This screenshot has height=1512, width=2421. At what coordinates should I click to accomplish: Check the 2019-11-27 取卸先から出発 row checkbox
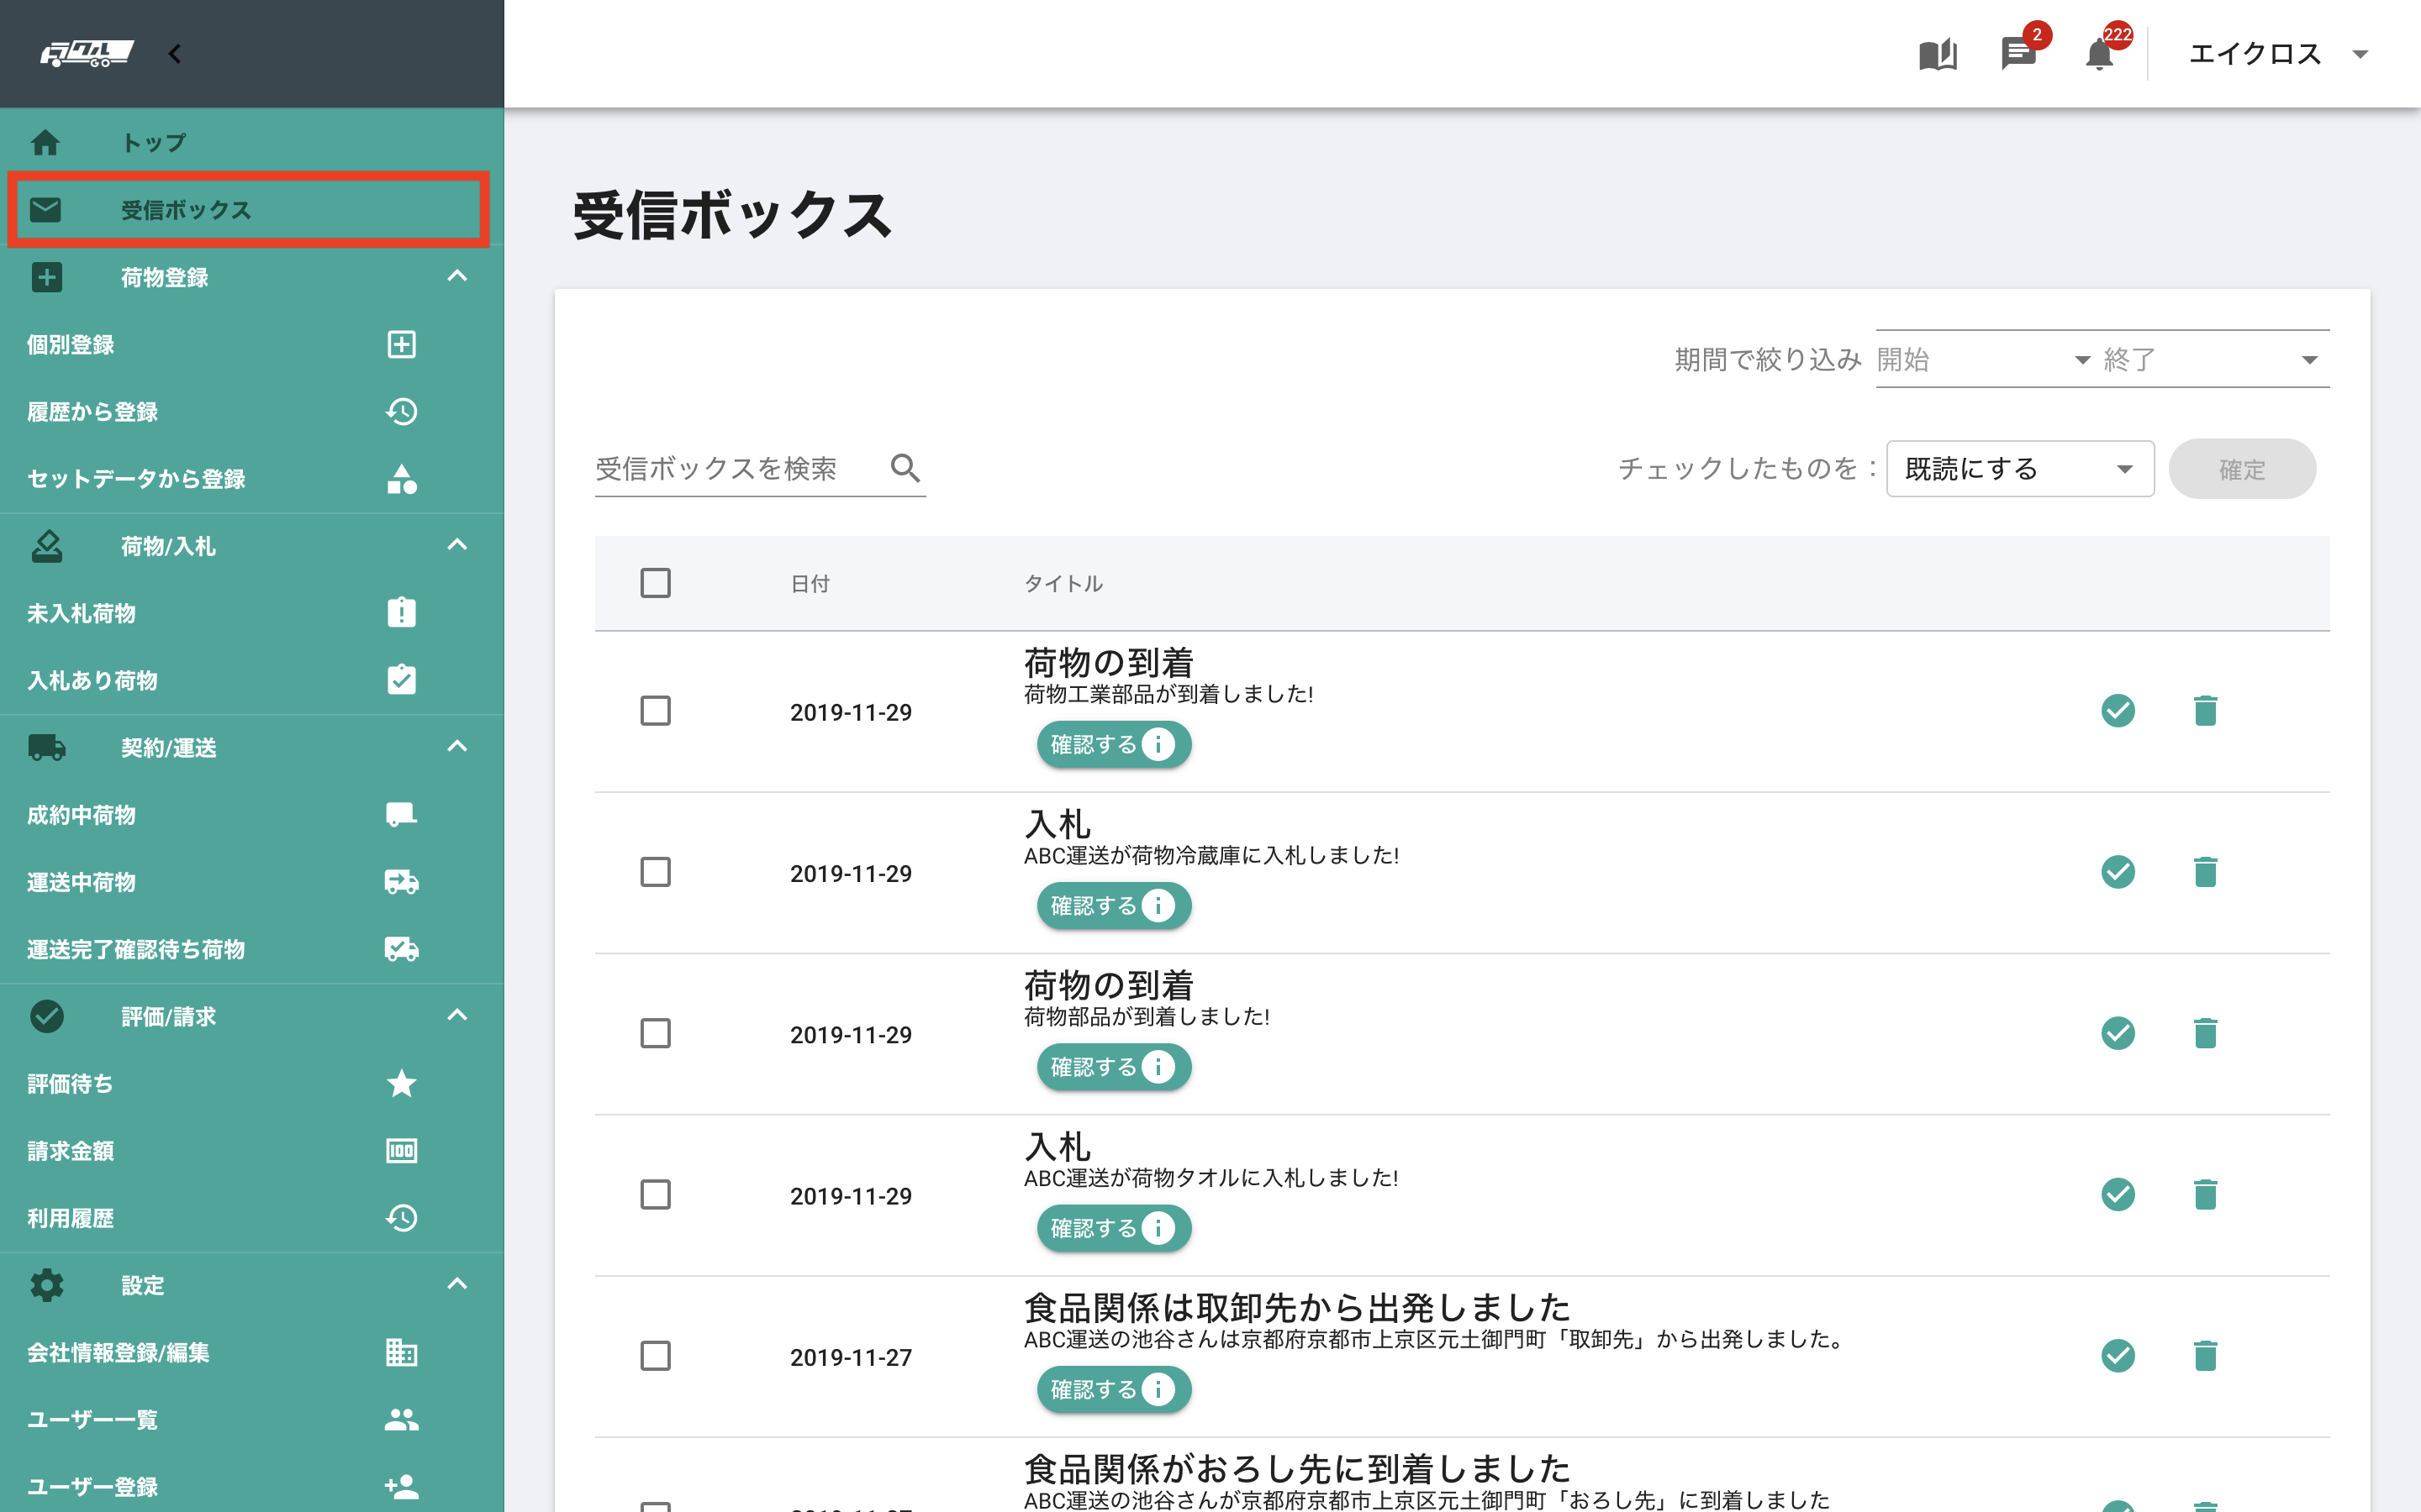tap(656, 1356)
